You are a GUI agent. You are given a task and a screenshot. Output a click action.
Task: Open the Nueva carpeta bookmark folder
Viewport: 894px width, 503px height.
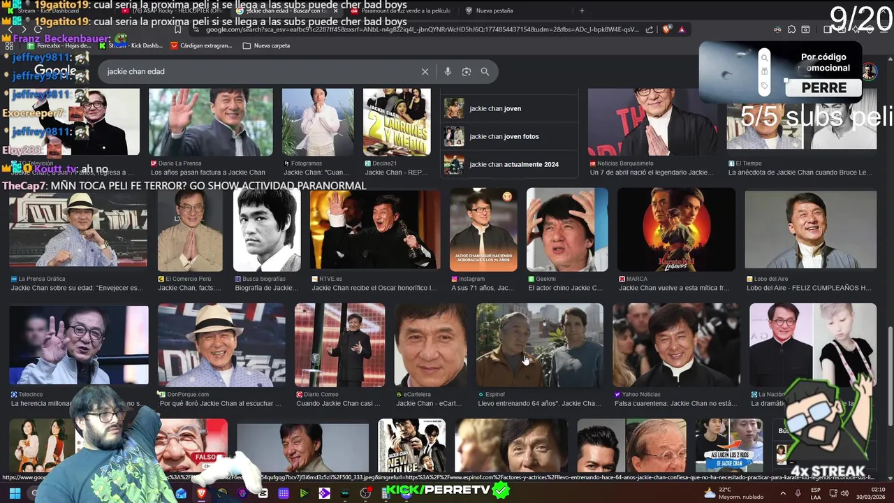point(266,45)
